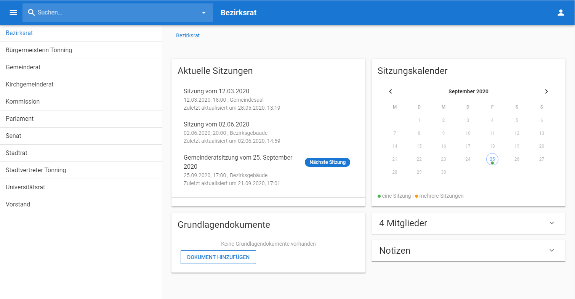Select Gemeinderat in the sidebar
Viewport: 575px width, 299px height.
[23, 67]
